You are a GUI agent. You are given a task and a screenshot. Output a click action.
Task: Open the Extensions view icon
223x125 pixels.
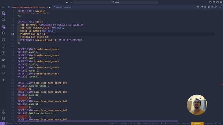click(x=3, y=40)
